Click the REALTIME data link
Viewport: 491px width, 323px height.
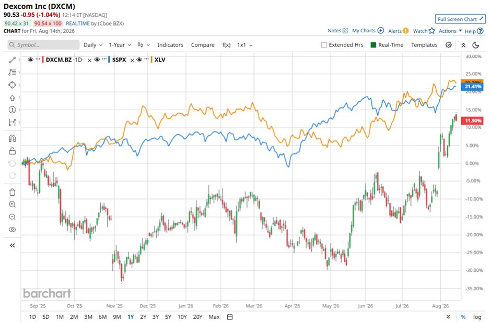[x=77, y=23]
